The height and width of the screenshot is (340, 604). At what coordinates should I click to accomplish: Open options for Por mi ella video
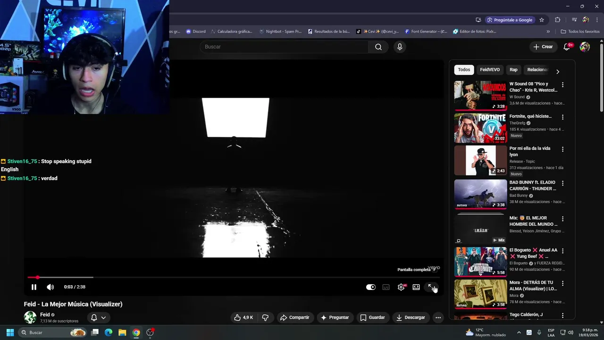562,149
